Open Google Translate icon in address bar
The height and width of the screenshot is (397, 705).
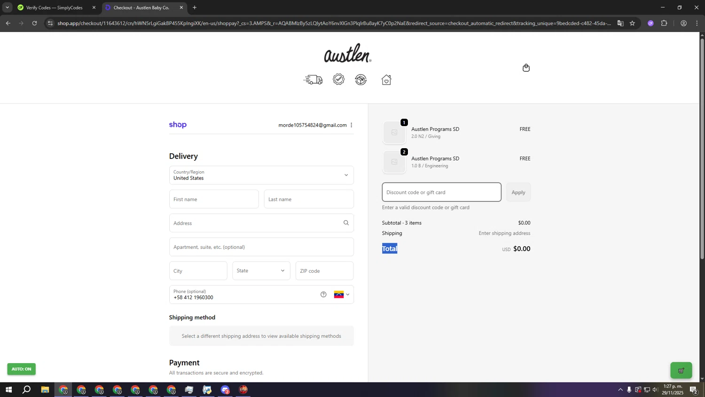[620, 23]
